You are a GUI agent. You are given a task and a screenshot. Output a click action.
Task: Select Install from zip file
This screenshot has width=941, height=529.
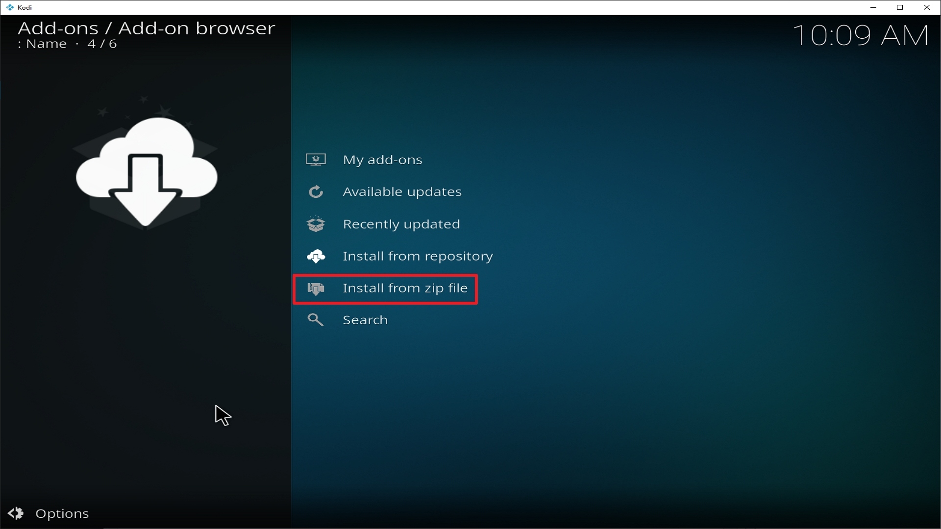pos(405,288)
